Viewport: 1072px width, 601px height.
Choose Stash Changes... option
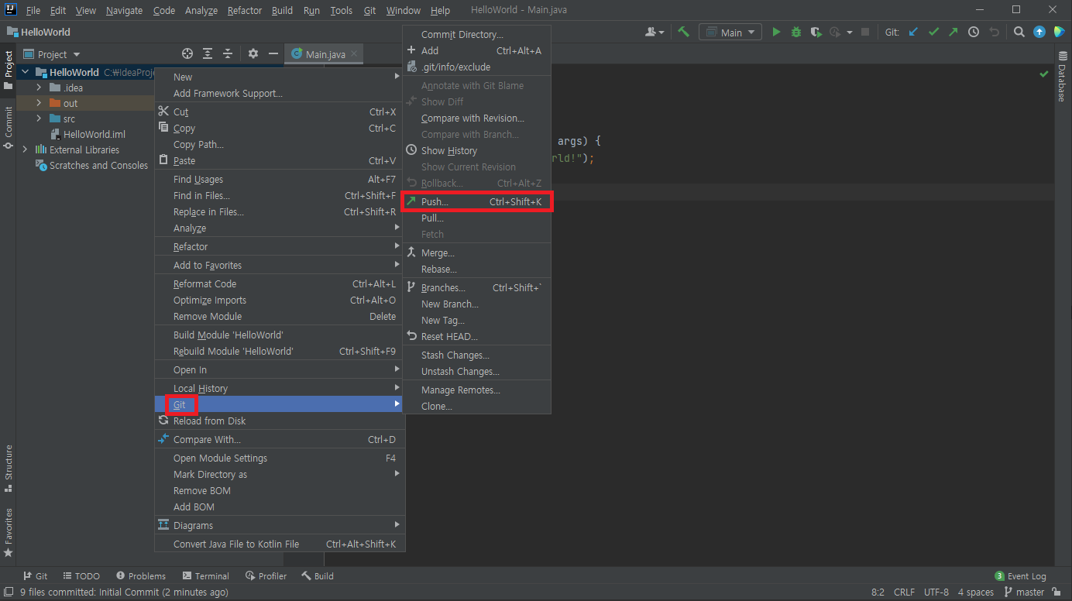(476, 355)
